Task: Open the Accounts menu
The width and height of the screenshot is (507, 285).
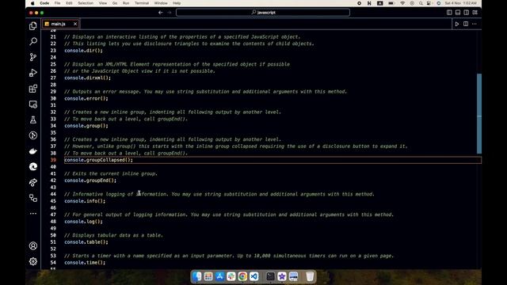Action: 33,246
